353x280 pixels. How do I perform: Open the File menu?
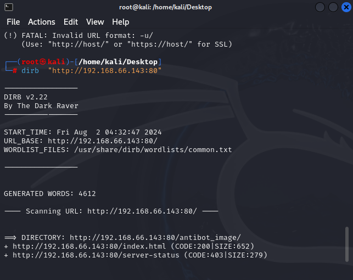[13, 22]
